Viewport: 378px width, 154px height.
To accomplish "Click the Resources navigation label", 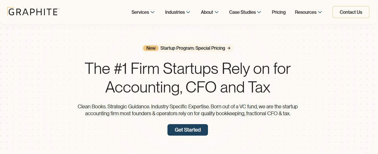I will (x=306, y=12).
